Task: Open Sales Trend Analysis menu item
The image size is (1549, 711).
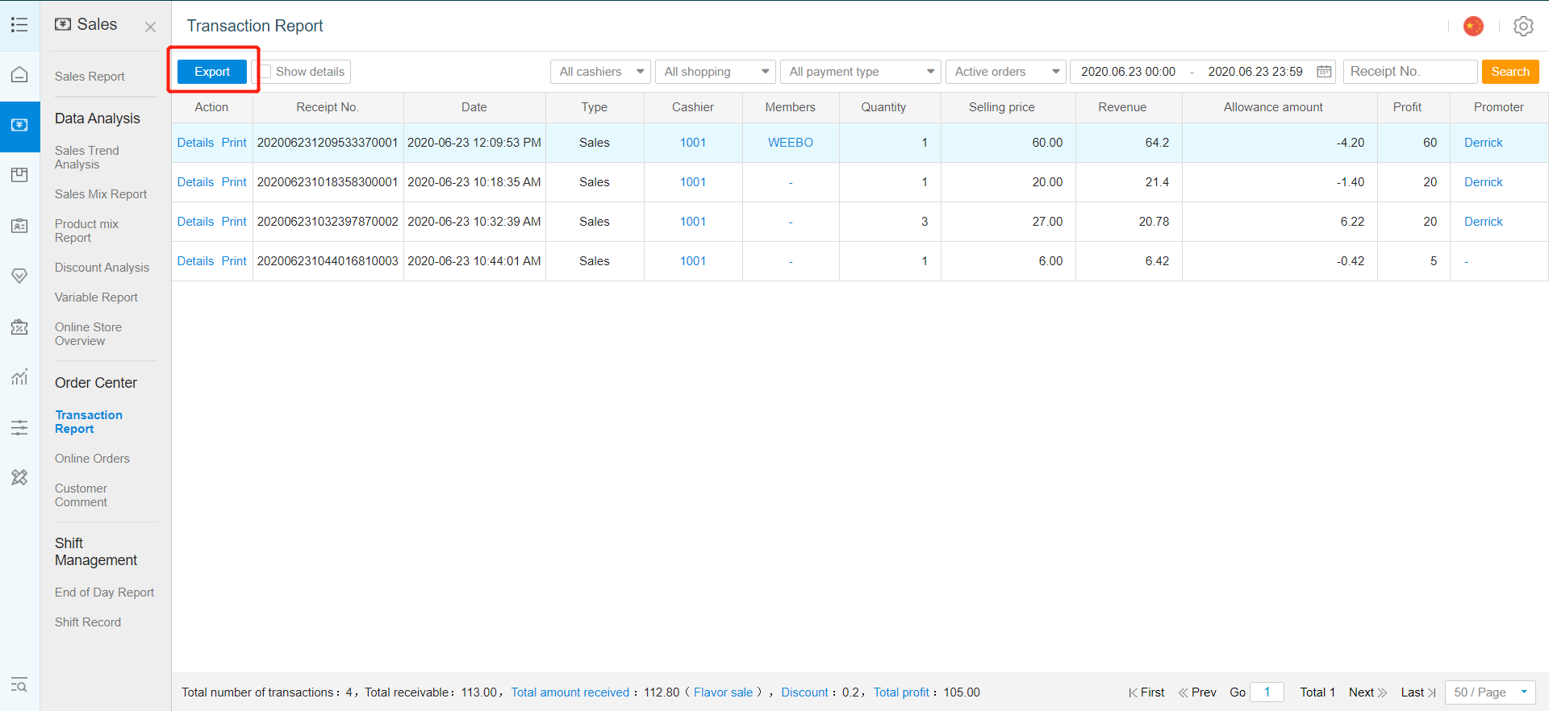Action: pos(87,157)
